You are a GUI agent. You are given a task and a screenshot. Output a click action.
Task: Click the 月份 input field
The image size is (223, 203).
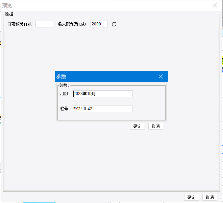coord(102,94)
